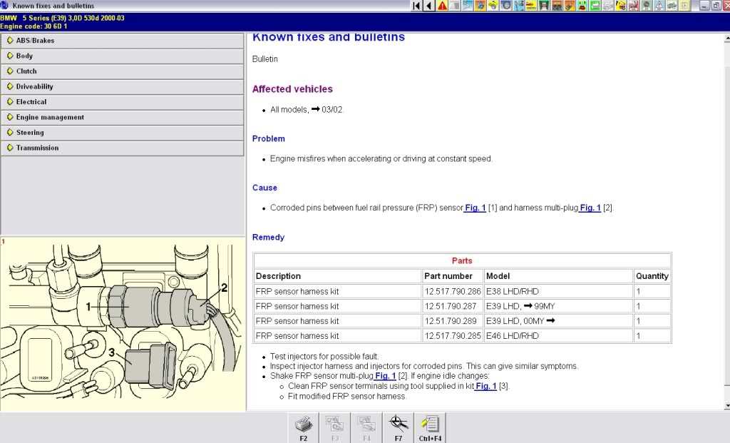The image size is (730, 443).
Task: Print the bulletin using the F2 printer icon
Action: tap(304, 426)
